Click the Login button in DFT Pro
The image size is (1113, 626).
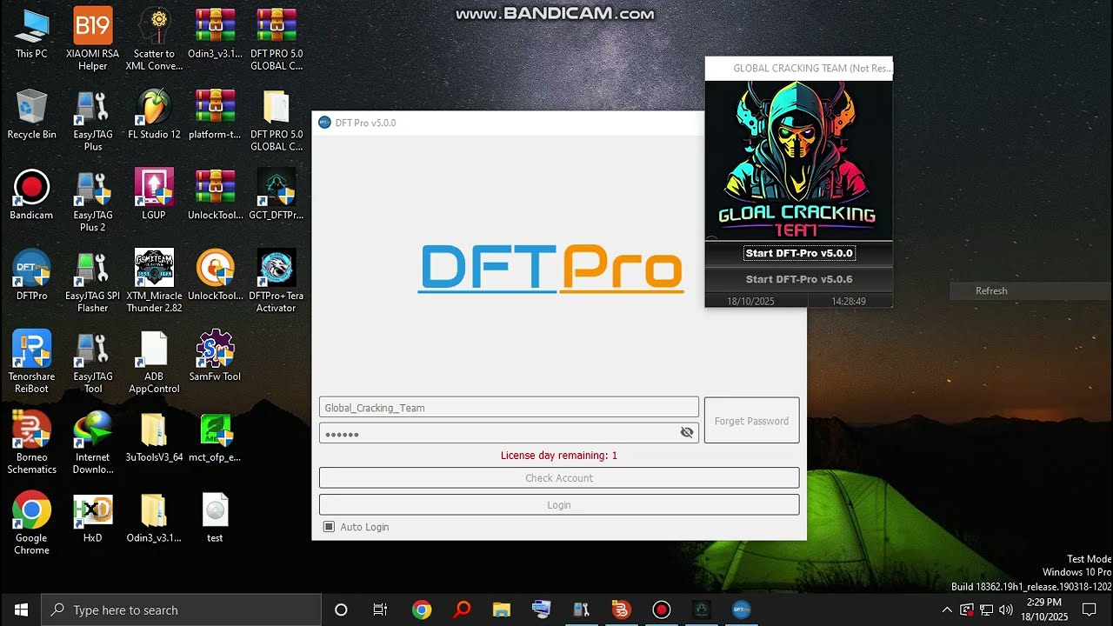(x=559, y=505)
